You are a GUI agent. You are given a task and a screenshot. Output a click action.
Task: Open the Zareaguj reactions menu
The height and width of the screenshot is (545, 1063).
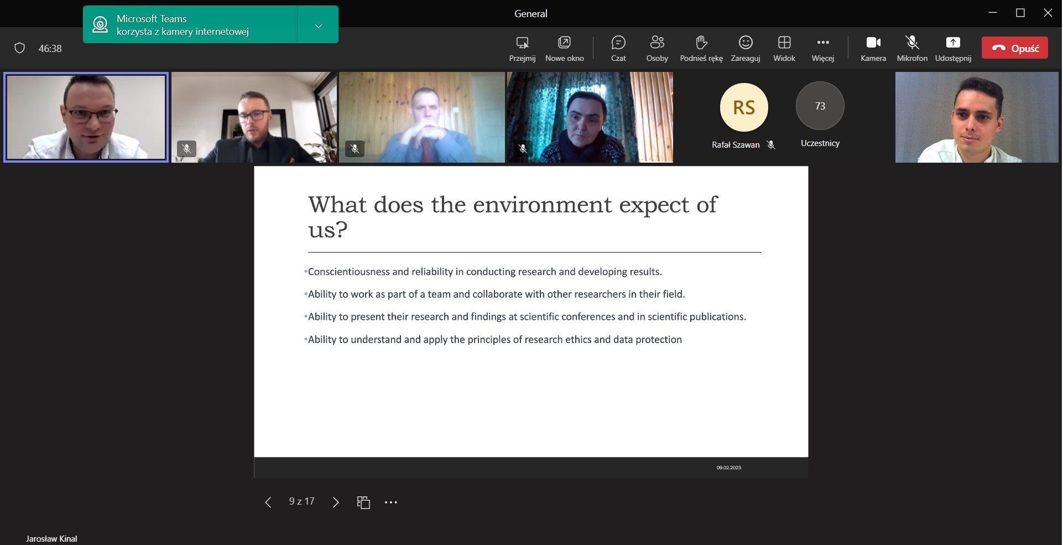(x=745, y=48)
